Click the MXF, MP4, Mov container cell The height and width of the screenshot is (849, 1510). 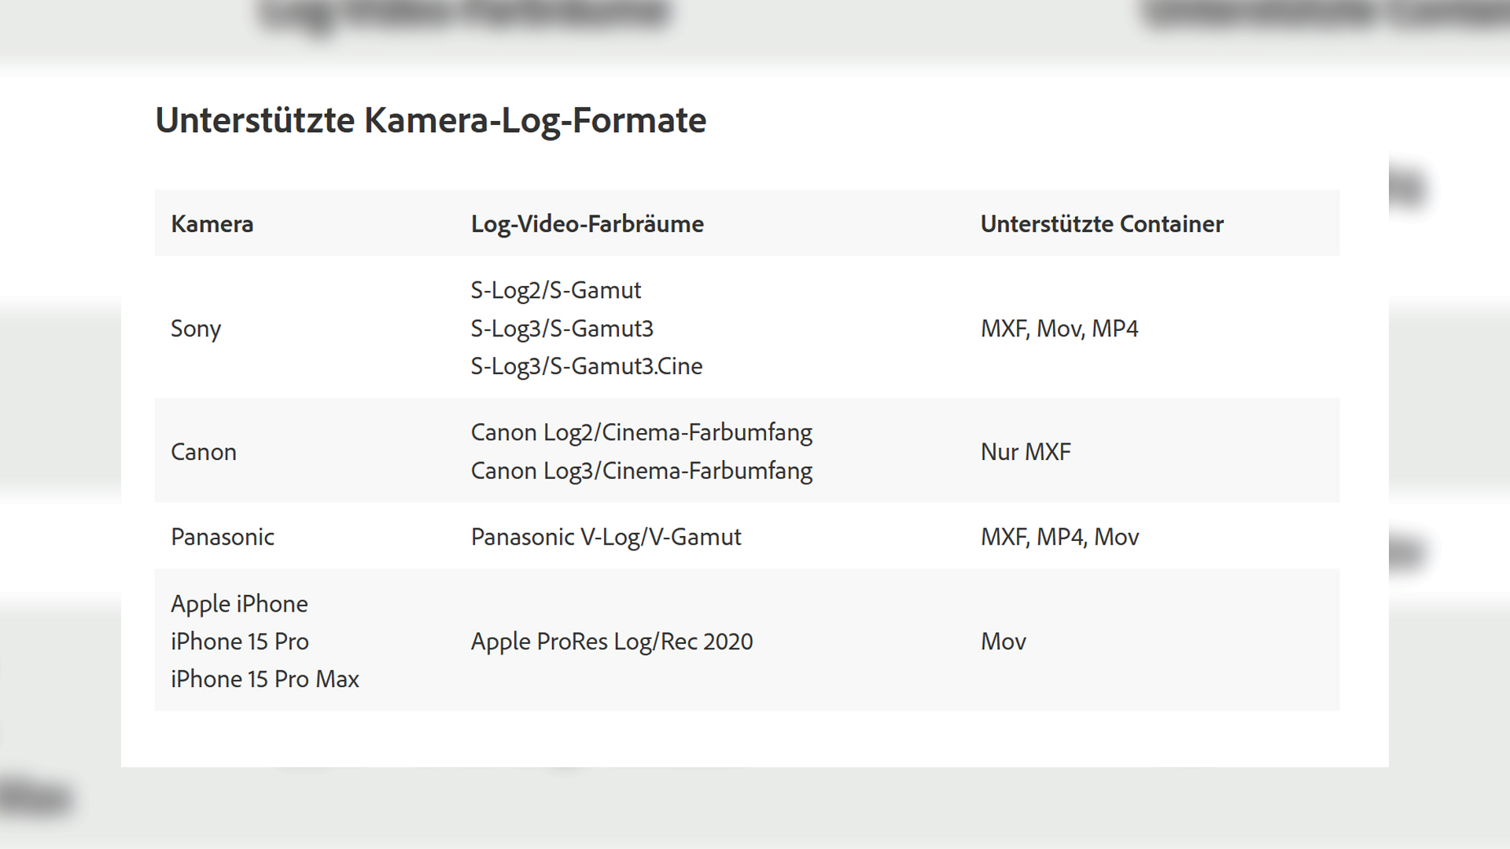1059,537
